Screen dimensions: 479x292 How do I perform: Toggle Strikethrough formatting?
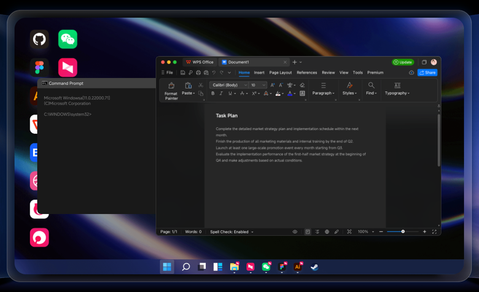tap(242, 93)
